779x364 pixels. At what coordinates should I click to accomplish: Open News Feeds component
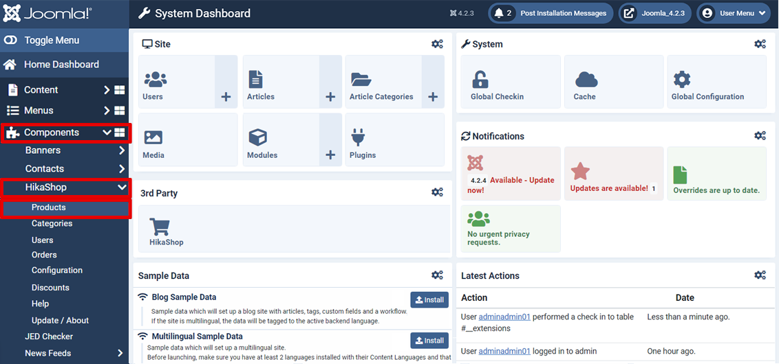tap(47, 353)
